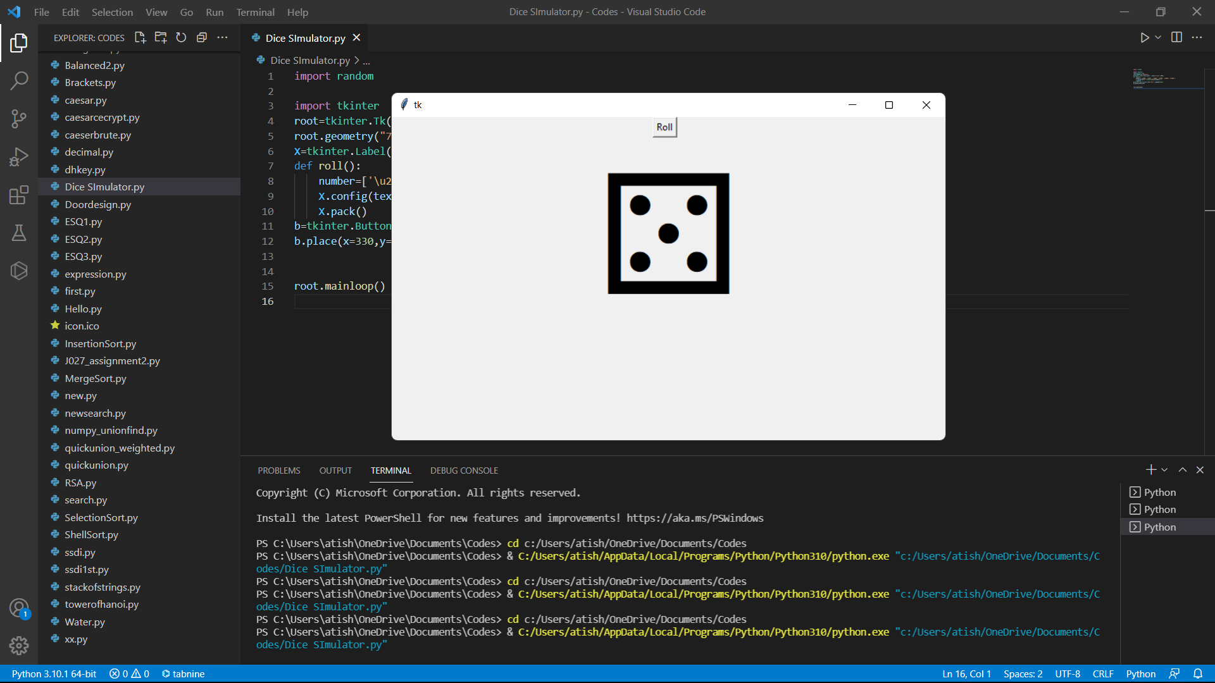The image size is (1215, 683).
Task: Open the Terminal menu
Action: tap(255, 12)
